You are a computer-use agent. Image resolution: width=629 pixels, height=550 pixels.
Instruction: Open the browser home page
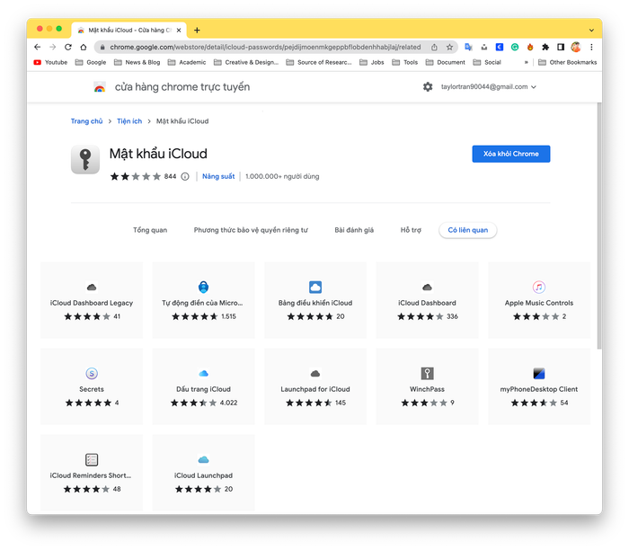click(84, 47)
